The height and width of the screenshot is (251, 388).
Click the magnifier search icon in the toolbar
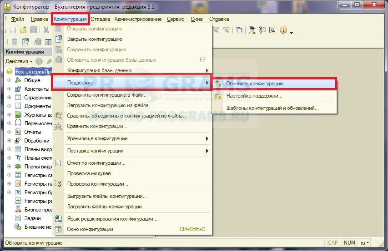[x=262, y=30]
